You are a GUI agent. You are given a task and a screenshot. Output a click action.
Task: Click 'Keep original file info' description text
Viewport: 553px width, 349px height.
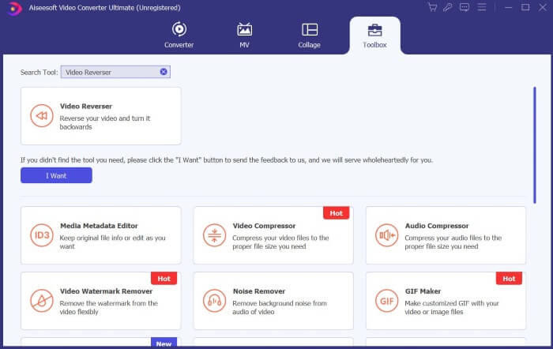coord(112,242)
